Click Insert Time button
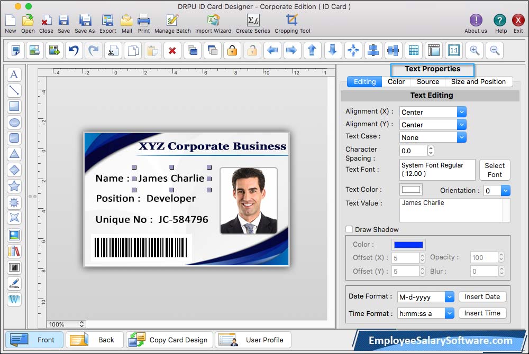 [x=482, y=313]
